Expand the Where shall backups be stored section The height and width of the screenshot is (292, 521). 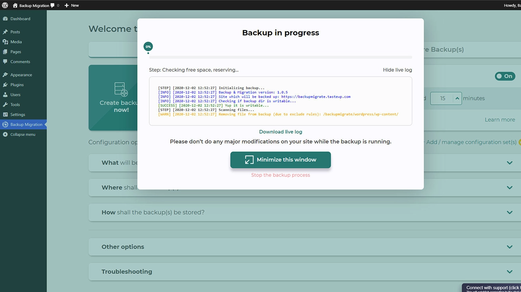(305, 187)
